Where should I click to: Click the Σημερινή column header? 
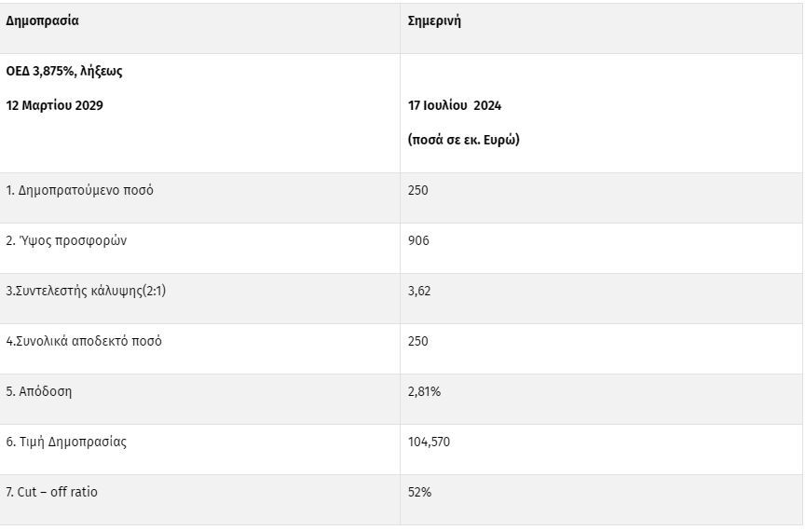pyautogui.click(x=434, y=21)
